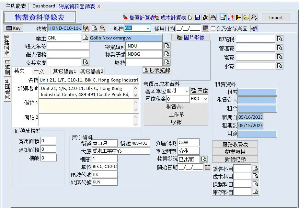Click the lookup icon beside 物業狀況
Image resolution: width=299 pixels, height=208 pixels.
(x=204, y=159)
